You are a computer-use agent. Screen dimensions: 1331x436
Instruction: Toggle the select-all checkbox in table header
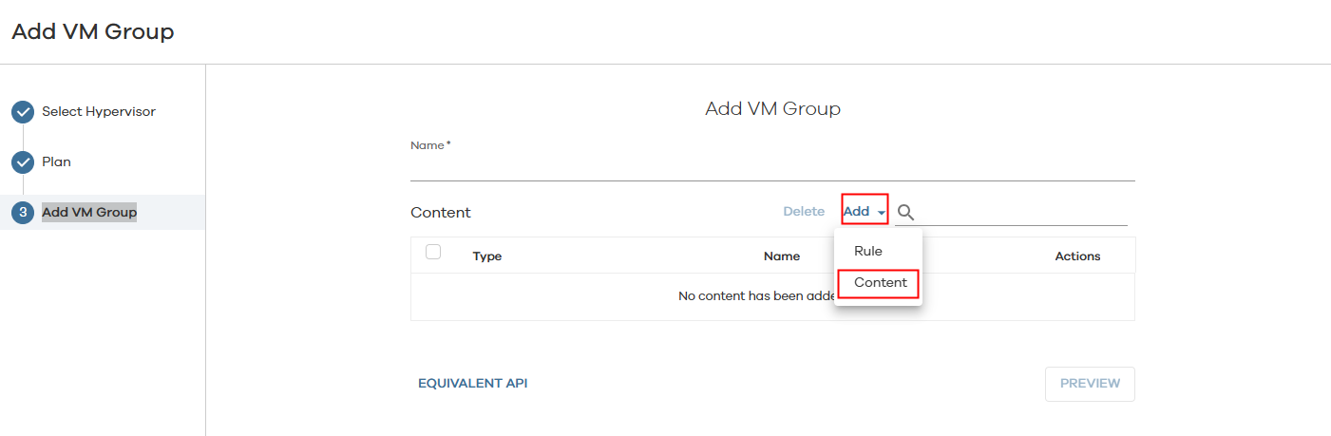pos(433,252)
